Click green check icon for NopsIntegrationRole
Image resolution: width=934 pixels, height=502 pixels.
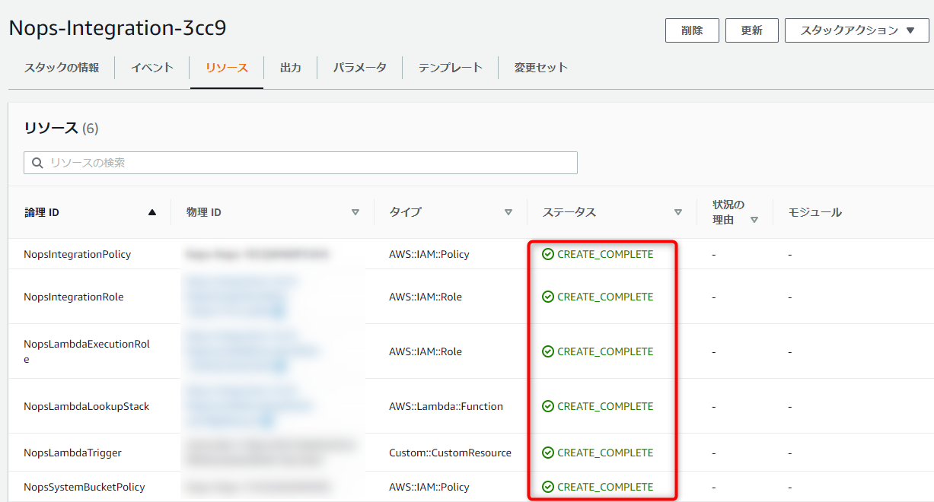click(548, 297)
